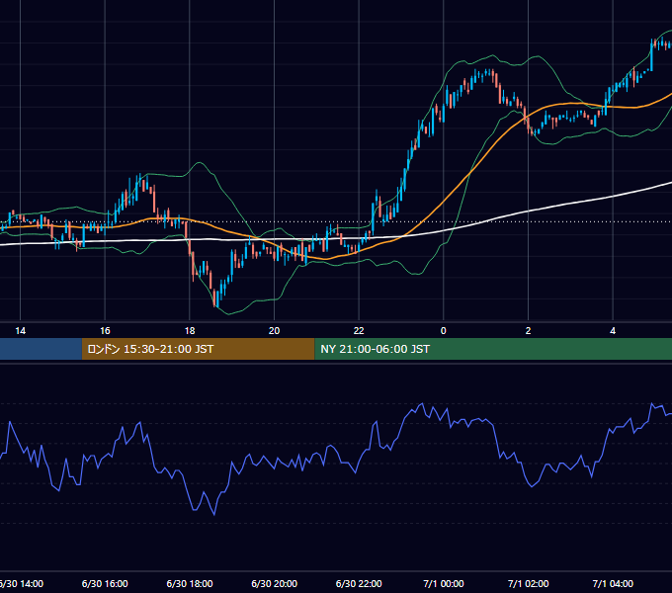Screen dimensions: 672x593
Task: Click the 14 hour axis label
Action: [x=20, y=331]
